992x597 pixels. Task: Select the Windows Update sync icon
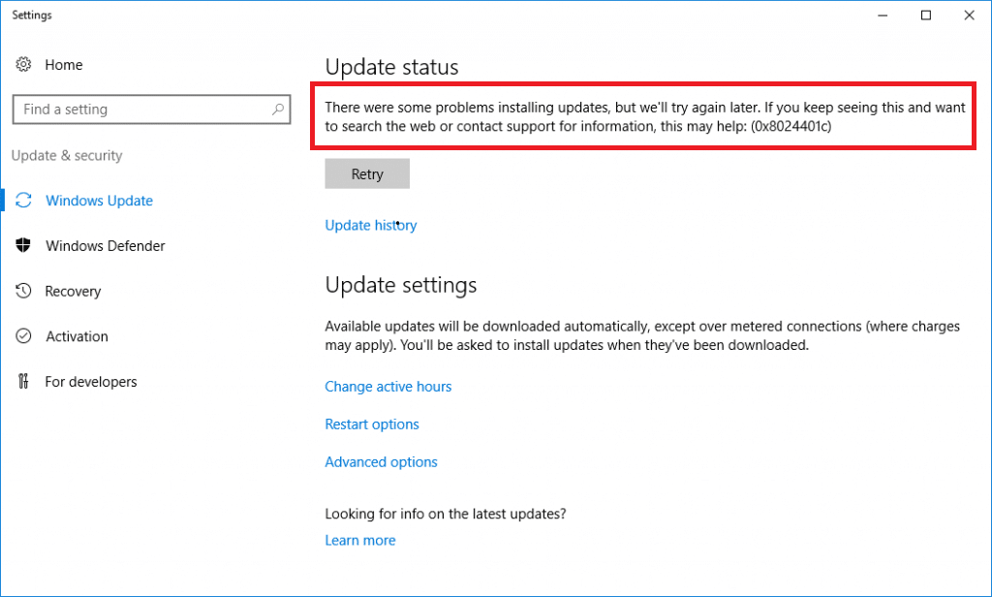pyautogui.click(x=23, y=200)
